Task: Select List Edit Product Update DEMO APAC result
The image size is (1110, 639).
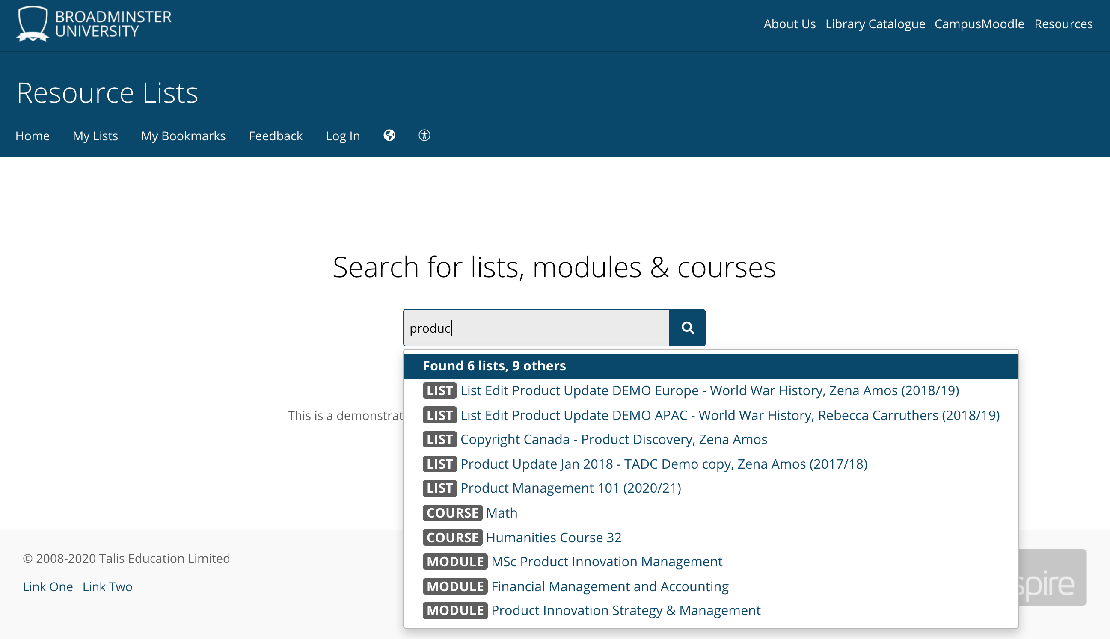Action: pyautogui.click(x=711, y=415)
